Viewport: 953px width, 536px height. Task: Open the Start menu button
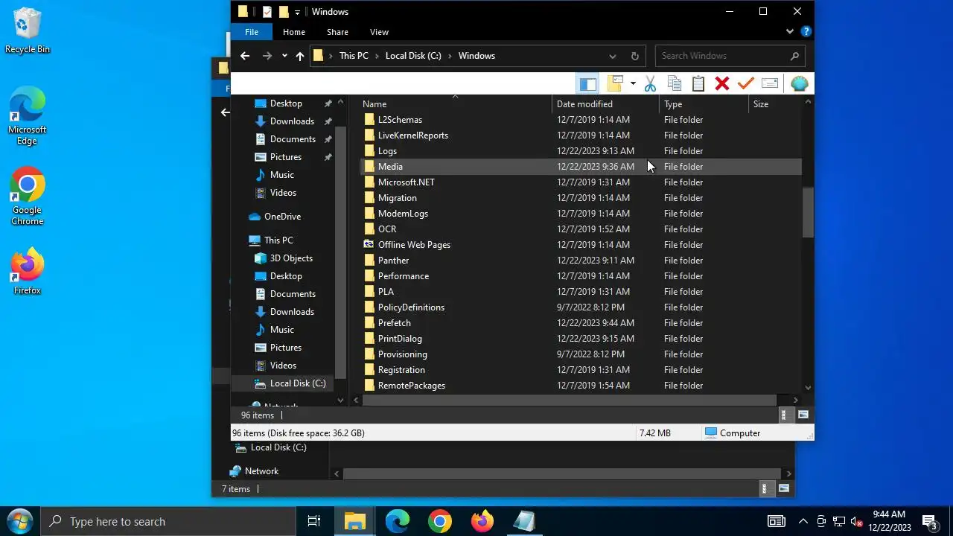point(19,521)
